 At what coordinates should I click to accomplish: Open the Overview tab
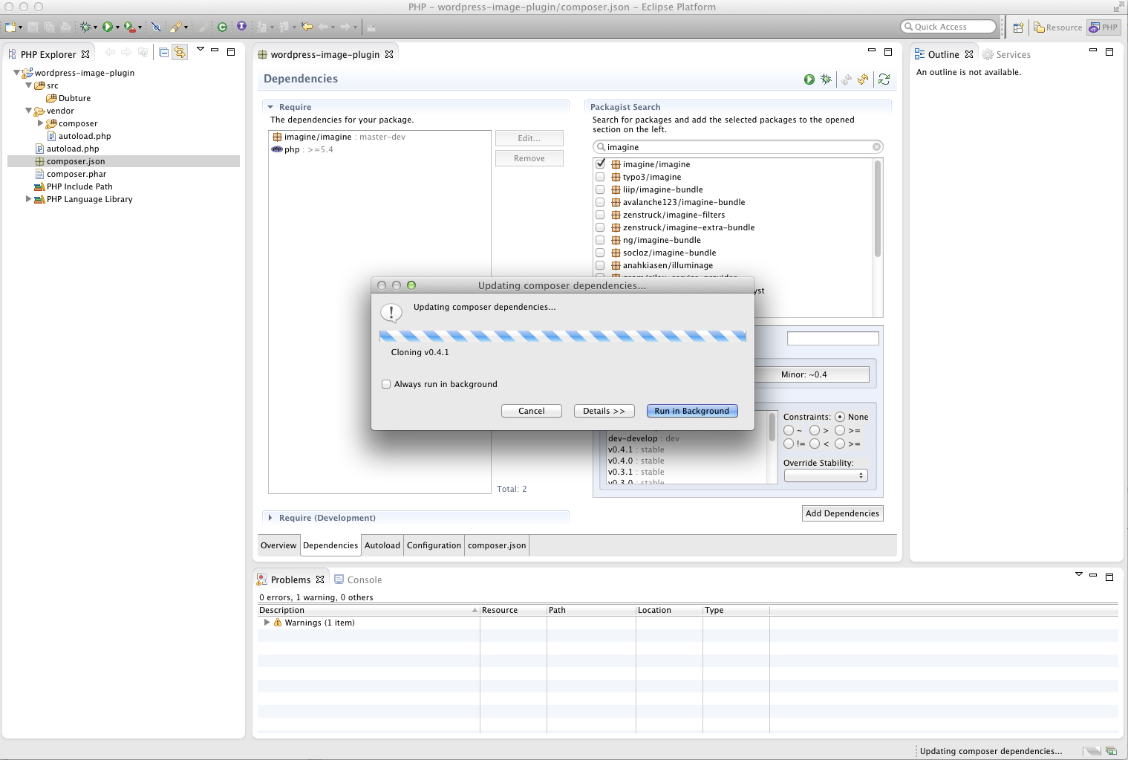[x=278, y=545]
